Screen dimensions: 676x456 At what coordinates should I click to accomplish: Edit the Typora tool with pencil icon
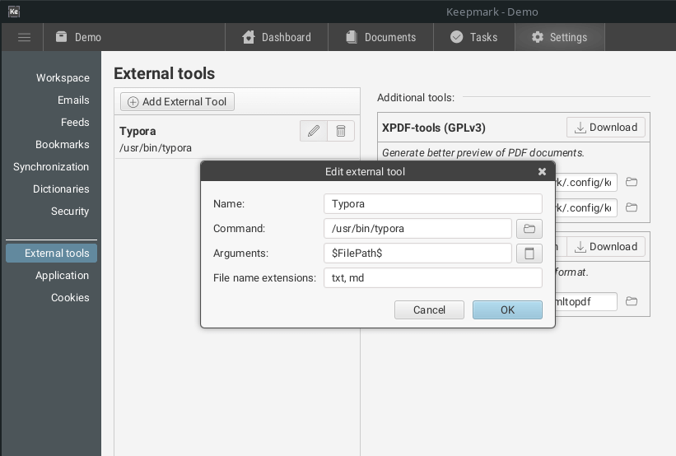[313, 131]
